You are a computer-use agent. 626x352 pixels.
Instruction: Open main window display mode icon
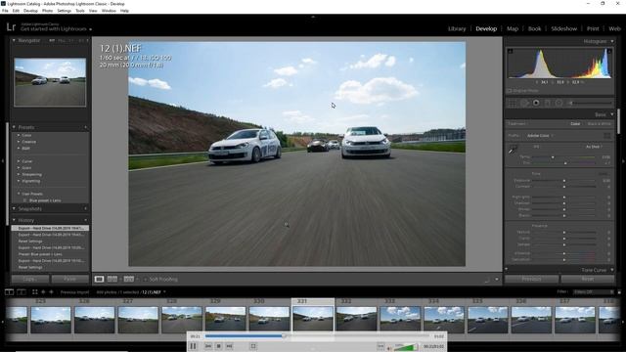pyautogui.click(x=9, y=292)
